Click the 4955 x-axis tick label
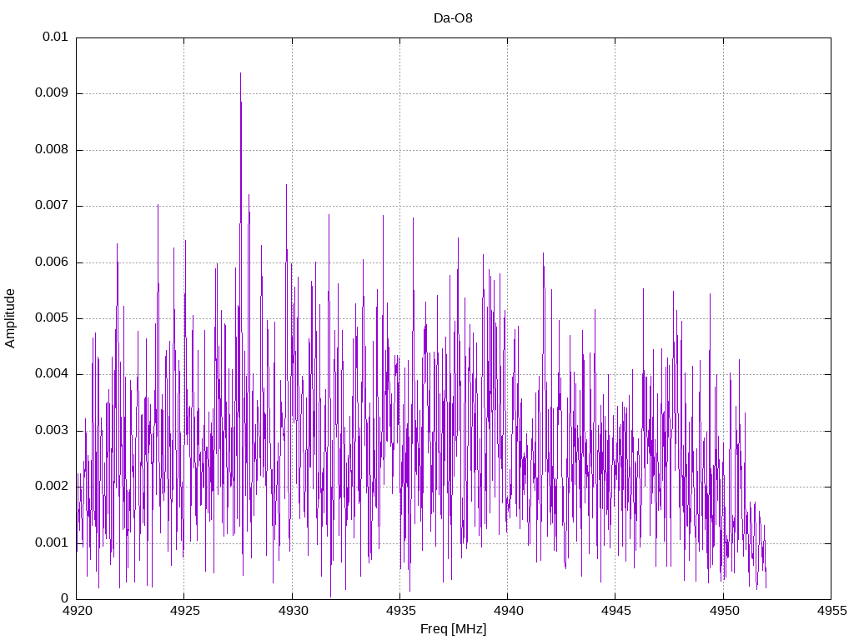Screen dimensions: 854x640 tap(831, 611)
